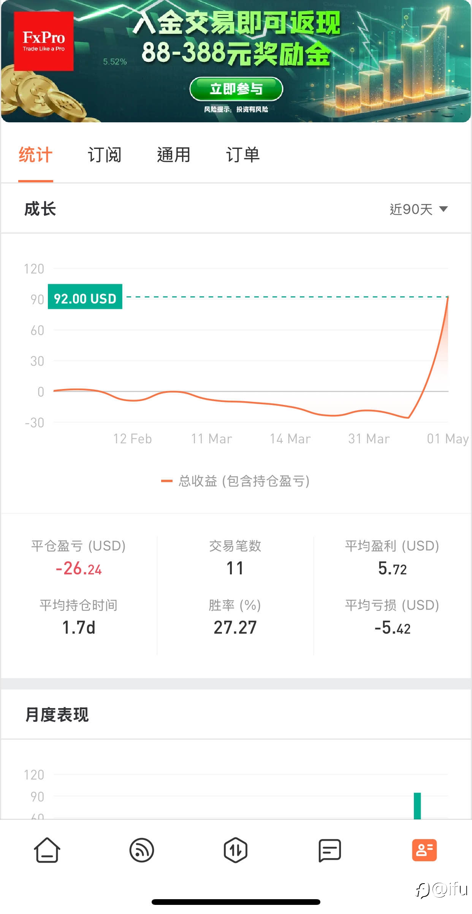Open the messages chat icon
The height and width of the screenshot is (914, 472).
329,850
